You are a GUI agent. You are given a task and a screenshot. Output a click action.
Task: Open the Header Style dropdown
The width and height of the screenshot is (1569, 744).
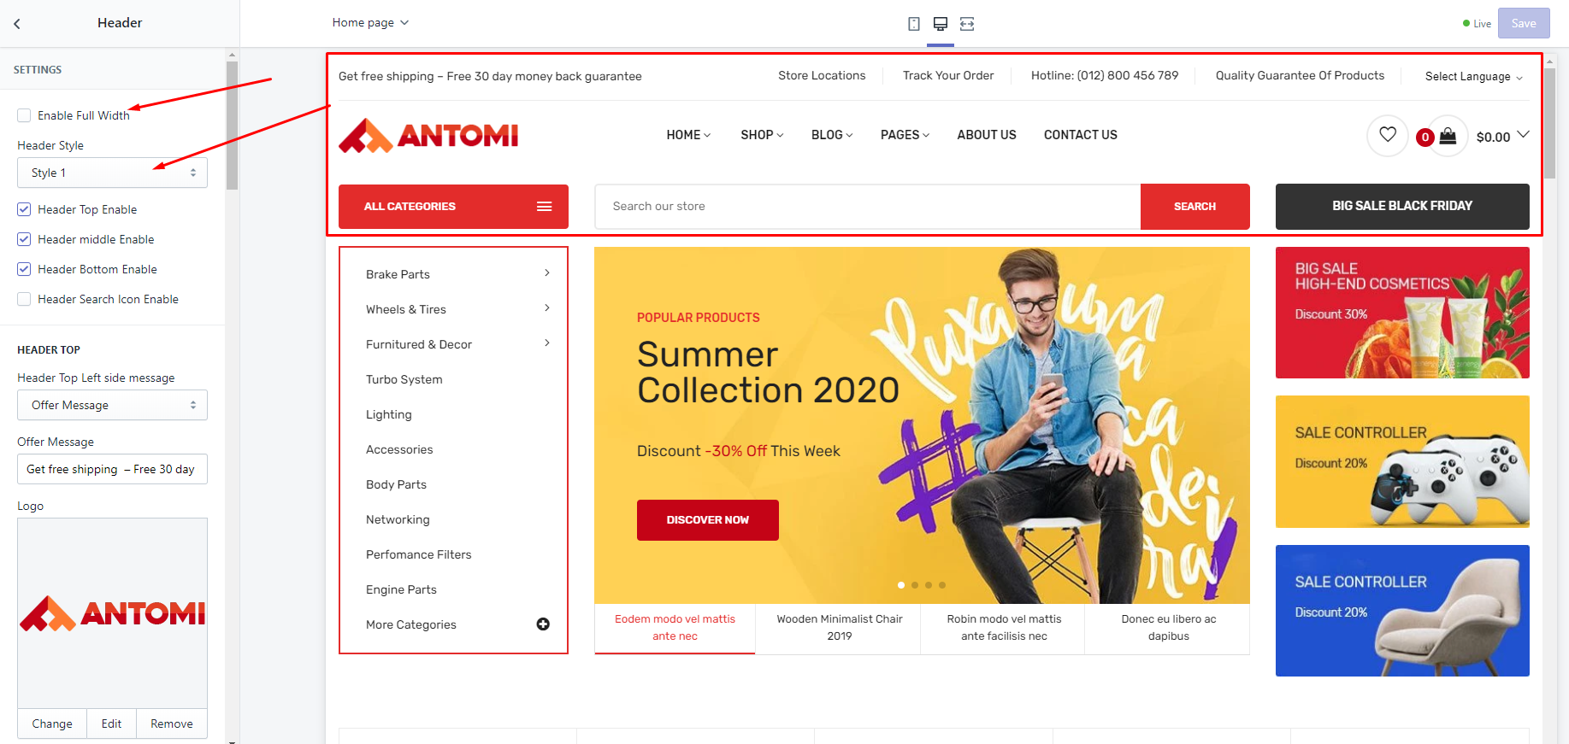tap(112, 173)
